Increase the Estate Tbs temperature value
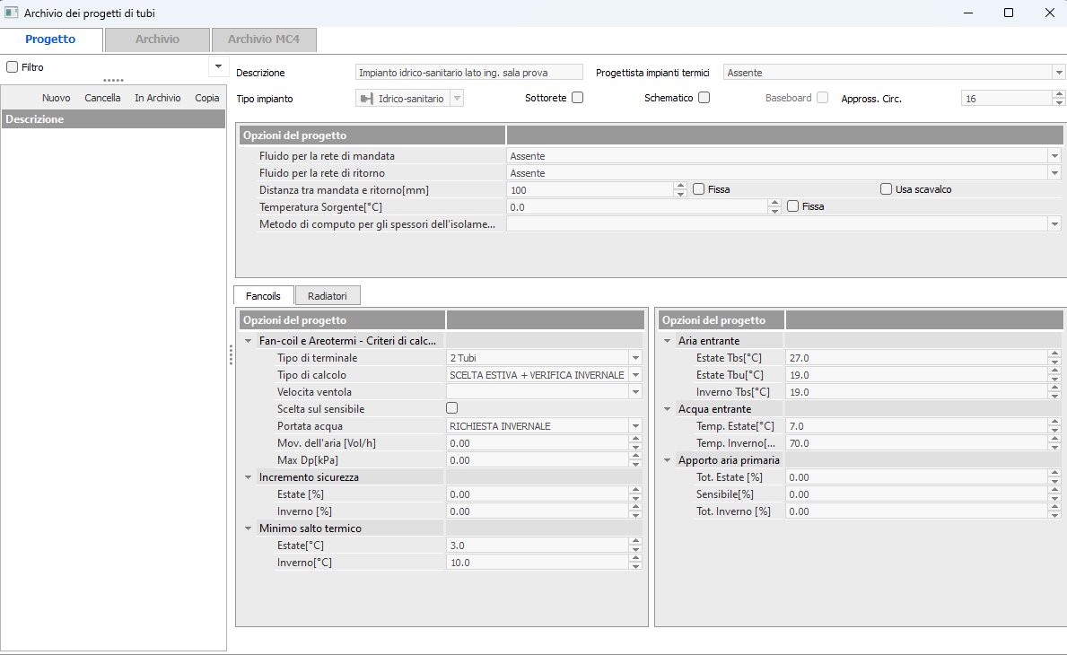Viewport: 1067px width, 655px height. pos(1055,354)
